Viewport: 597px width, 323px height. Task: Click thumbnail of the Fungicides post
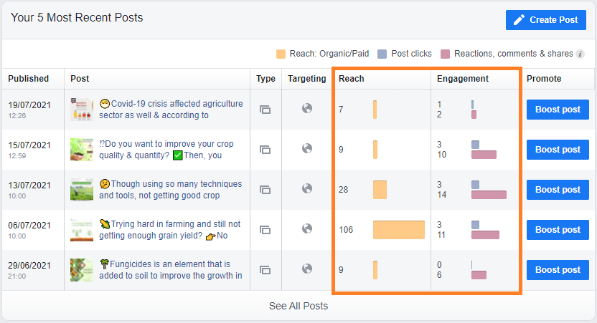[82, 270]
